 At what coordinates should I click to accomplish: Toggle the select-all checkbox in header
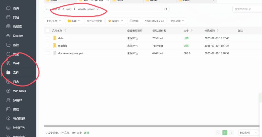pos(48,31)
